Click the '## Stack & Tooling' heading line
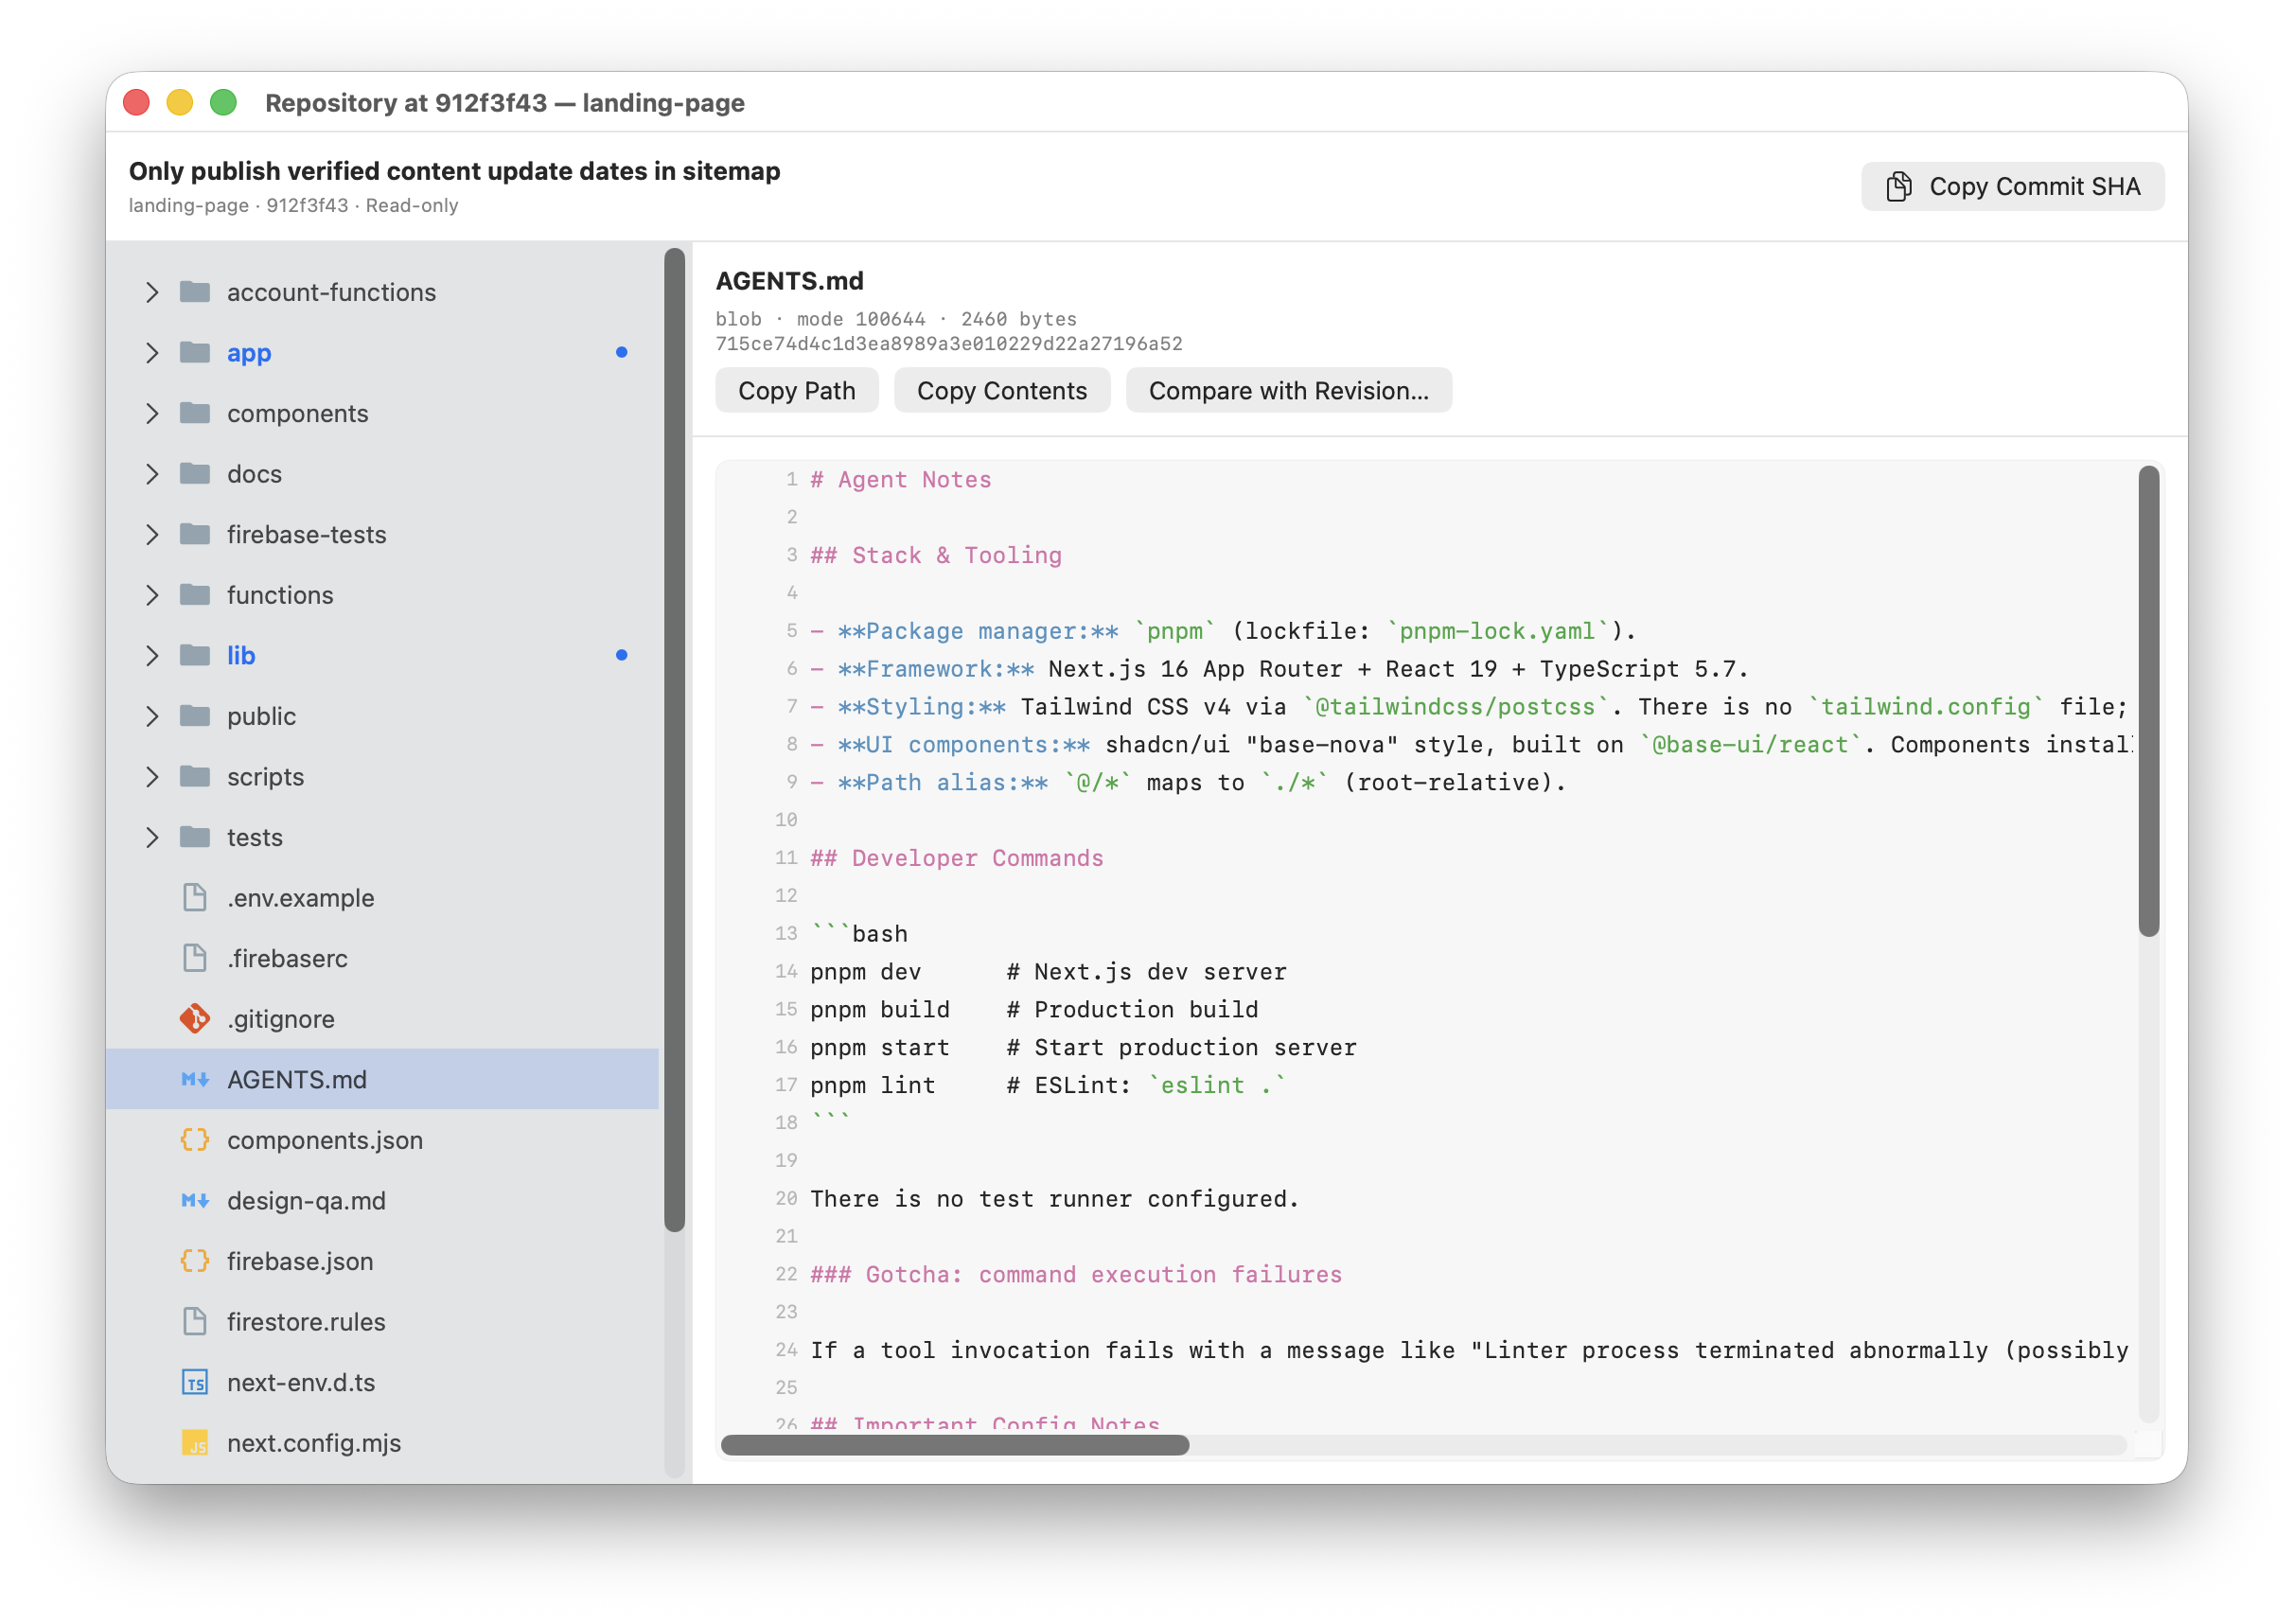 936,555
